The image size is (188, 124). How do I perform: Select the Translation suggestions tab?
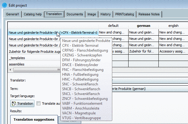34,119
